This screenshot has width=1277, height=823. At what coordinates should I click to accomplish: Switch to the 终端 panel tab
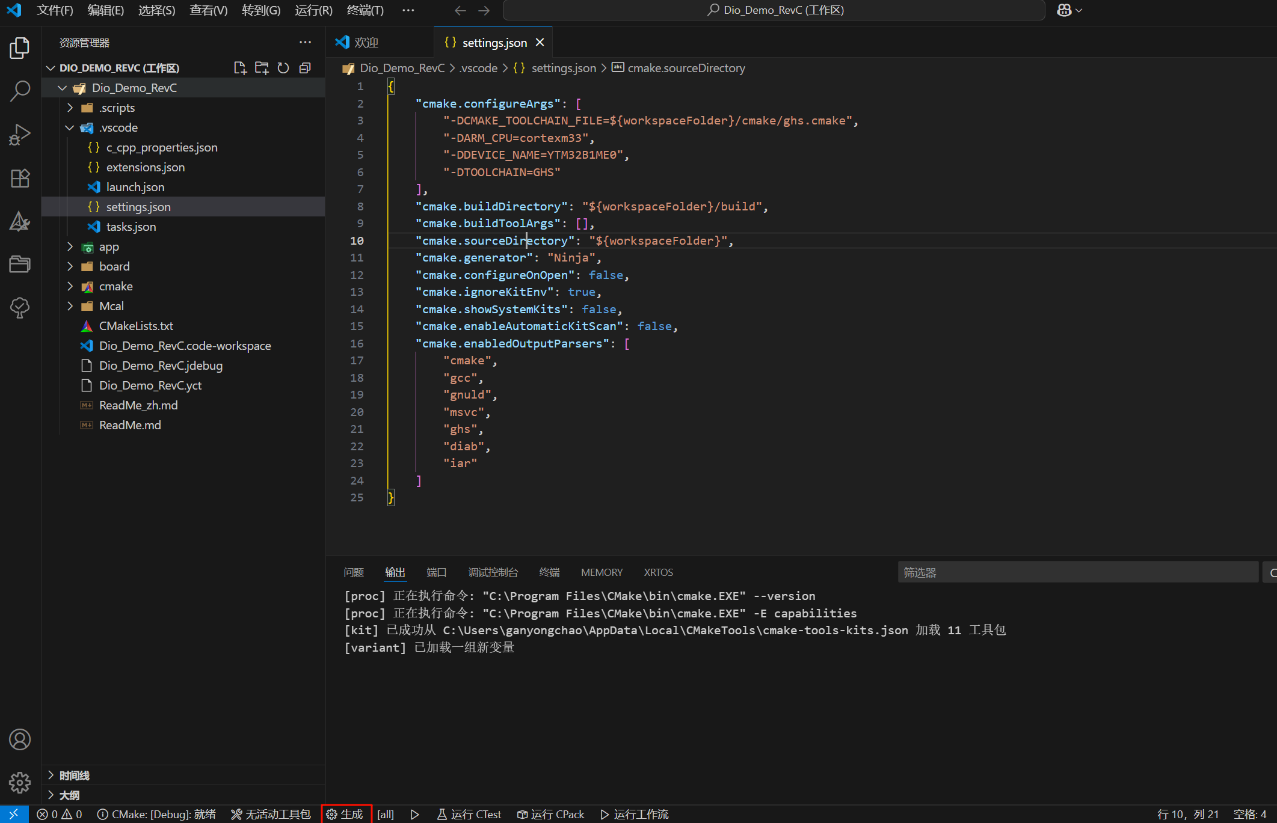pos(549,572)
